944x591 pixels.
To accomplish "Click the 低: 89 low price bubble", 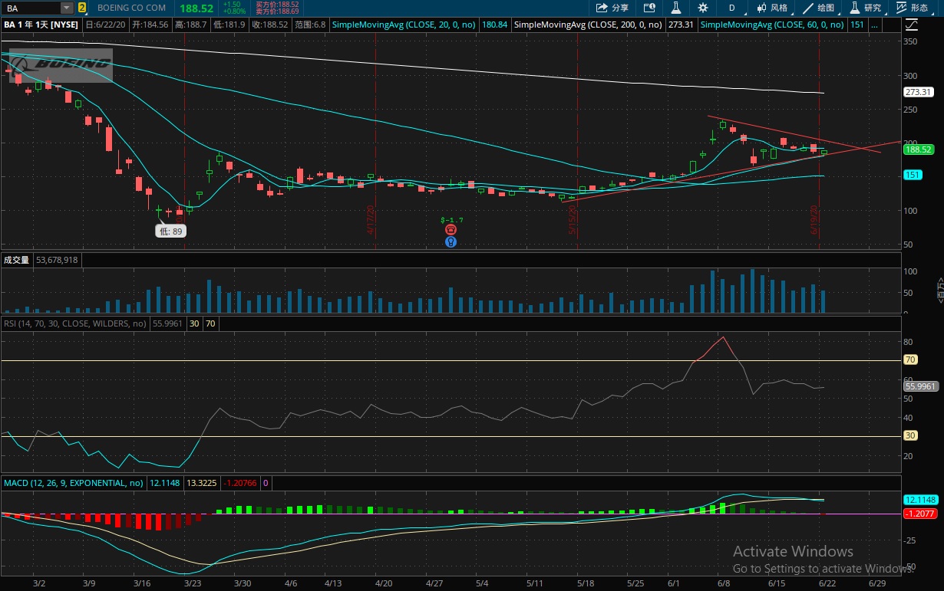I will pyautogui.click(x=171, y=231).
